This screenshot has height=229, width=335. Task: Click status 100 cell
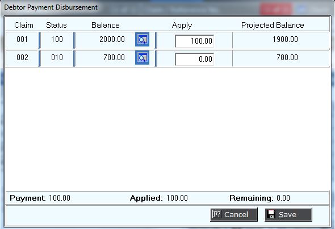pyautogui.click(x=57, y=40)
